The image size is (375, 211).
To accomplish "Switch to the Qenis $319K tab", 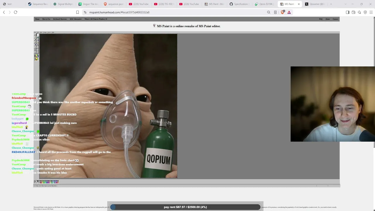I will [x=264, y=4].
